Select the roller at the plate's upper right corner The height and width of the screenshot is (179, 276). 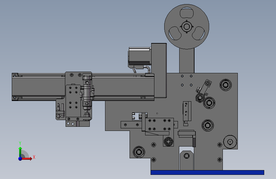click(225, 85)
